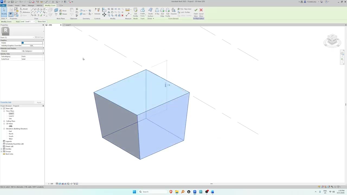
Task: Click the Cancel Mass red X
Action: click(x=201, y=12)
